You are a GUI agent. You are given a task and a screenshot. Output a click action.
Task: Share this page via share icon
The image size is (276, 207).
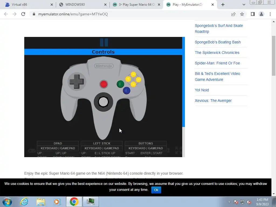pos(233,14)
